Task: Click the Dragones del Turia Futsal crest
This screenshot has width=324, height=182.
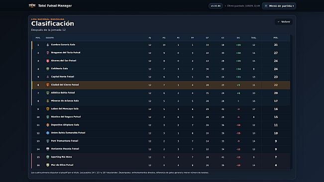Action: 48,53
